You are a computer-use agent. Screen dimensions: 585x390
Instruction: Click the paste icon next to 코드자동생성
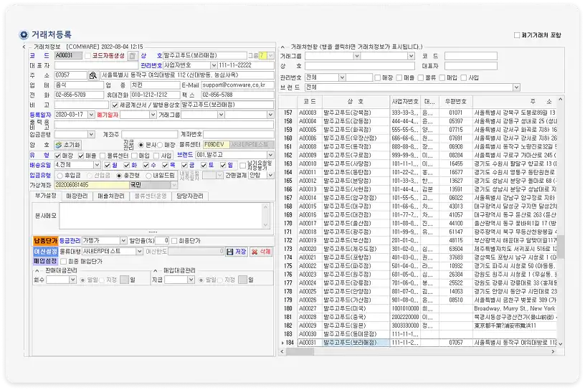tap(132, 56)
